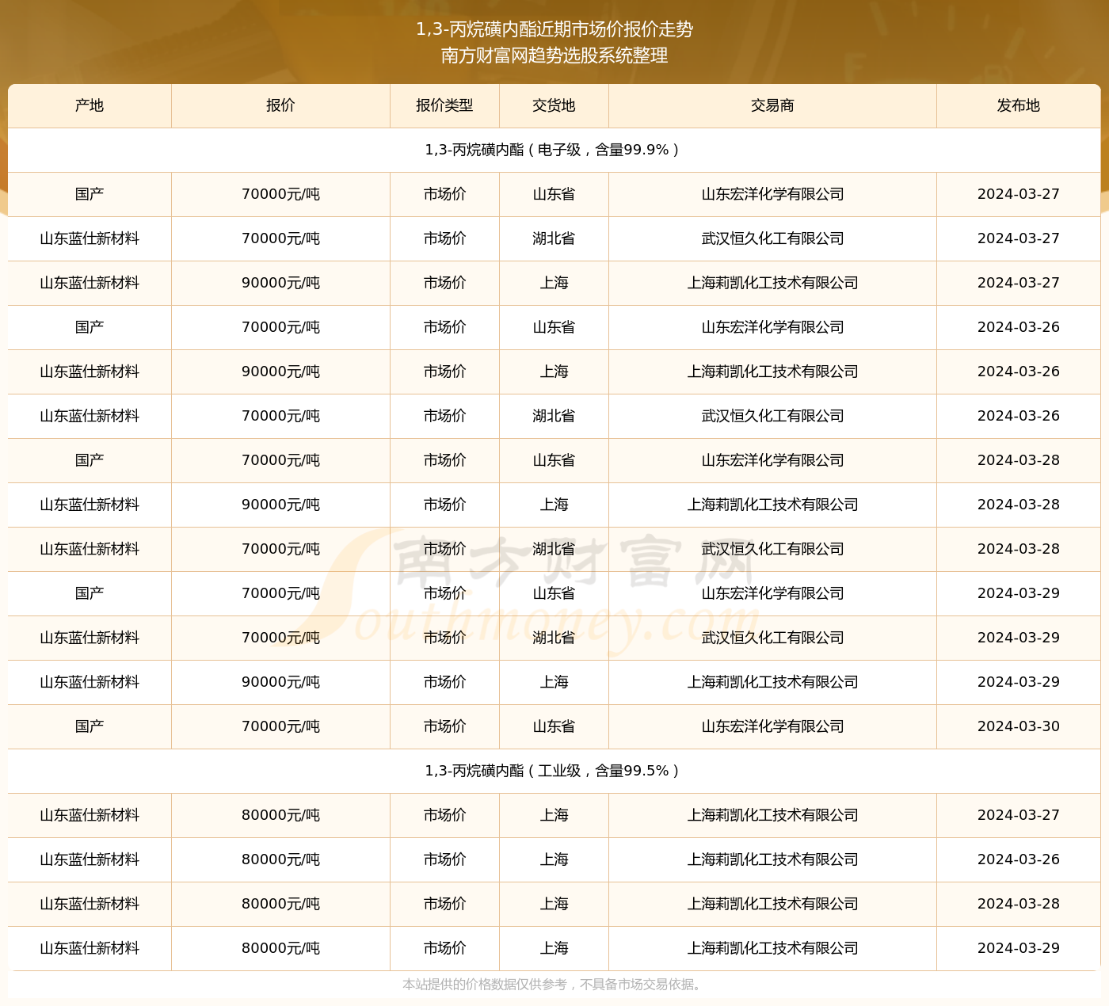Click date 2024-03-26 in the 80000元/吨 row

[1019, 859]
